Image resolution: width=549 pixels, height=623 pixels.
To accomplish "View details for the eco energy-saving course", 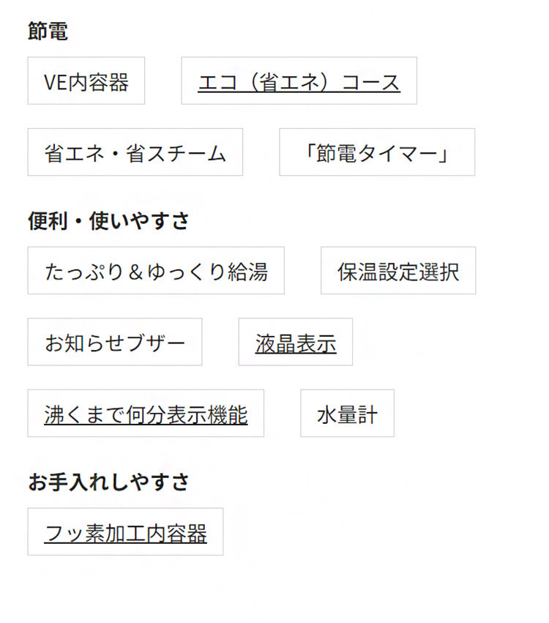I will pyautogui.click(x=299, y=81).
